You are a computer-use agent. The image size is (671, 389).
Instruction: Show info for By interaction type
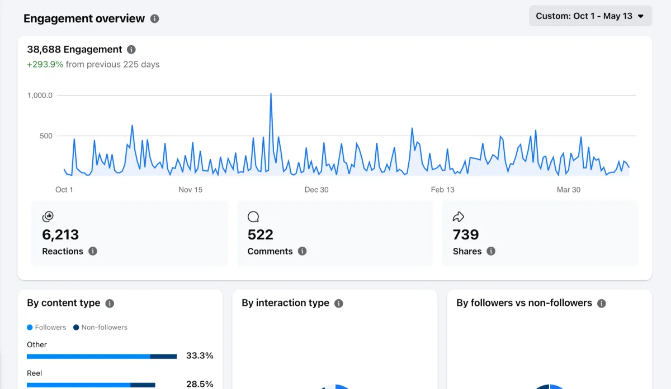339,303
